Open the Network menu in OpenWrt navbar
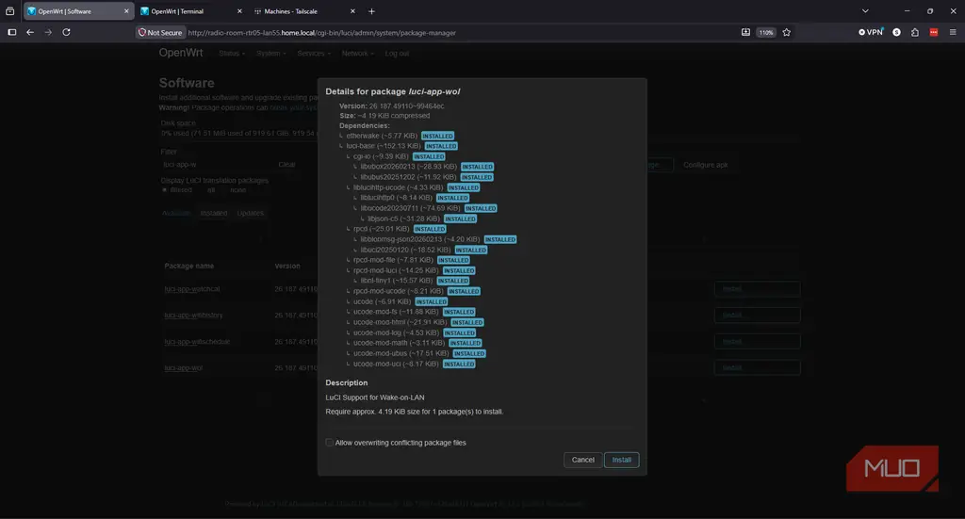This screenshot has width=965, height=519. [x=357, y=54]
